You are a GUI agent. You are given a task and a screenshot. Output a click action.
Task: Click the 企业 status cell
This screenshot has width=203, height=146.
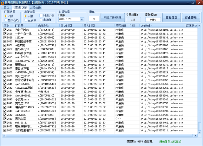click(x=118, y=119)
